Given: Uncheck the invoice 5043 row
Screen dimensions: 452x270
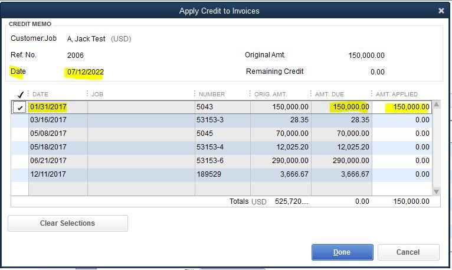Looking at the screenshot, I should pos(20,108).
